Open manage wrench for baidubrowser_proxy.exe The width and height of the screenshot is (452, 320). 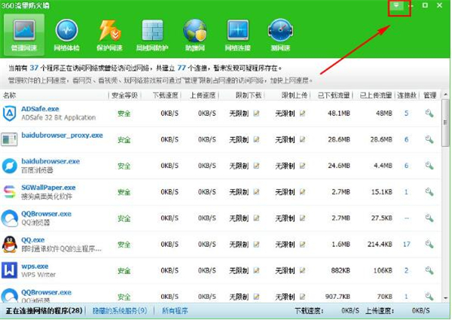(x=429, y=139)
